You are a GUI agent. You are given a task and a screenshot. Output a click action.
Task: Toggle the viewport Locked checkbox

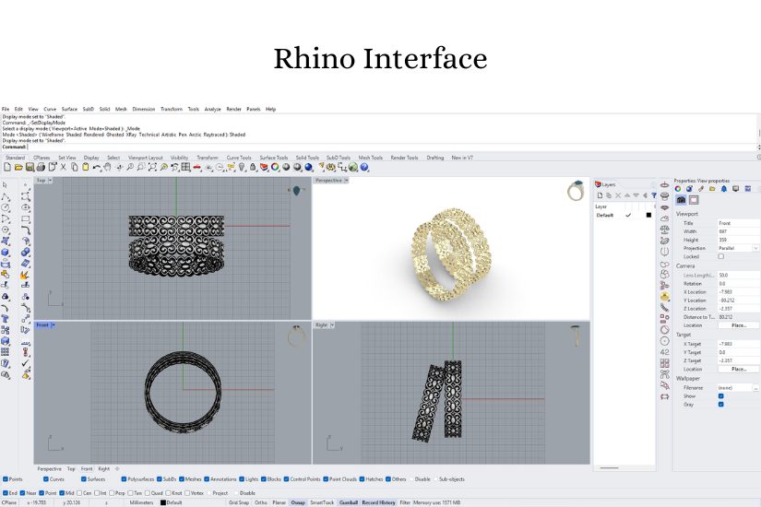(720, 256)
